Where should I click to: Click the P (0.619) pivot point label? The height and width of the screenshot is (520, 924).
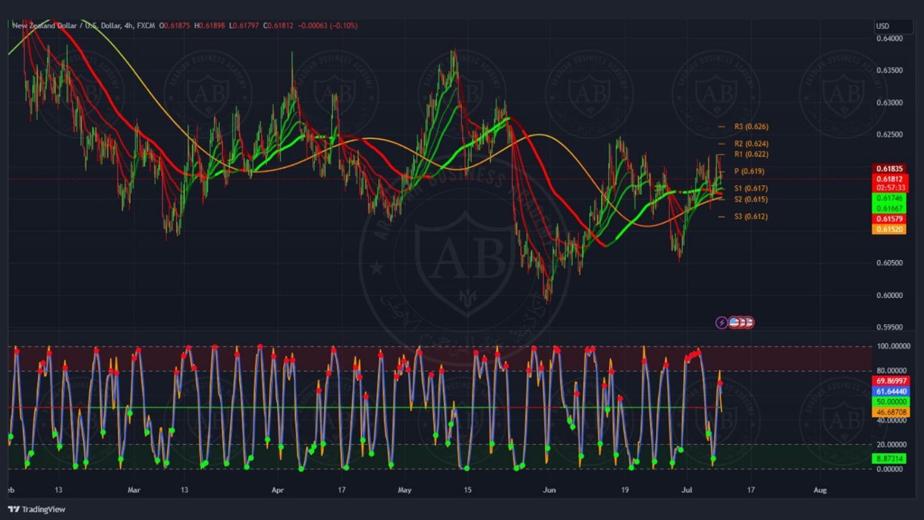pos(749,171)
